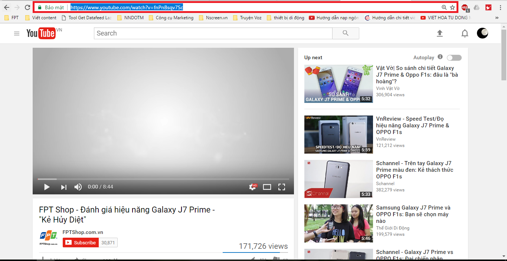507x261 pixels.
Task: Open the Adblock Plus extension icon
Action: point(465,7)
